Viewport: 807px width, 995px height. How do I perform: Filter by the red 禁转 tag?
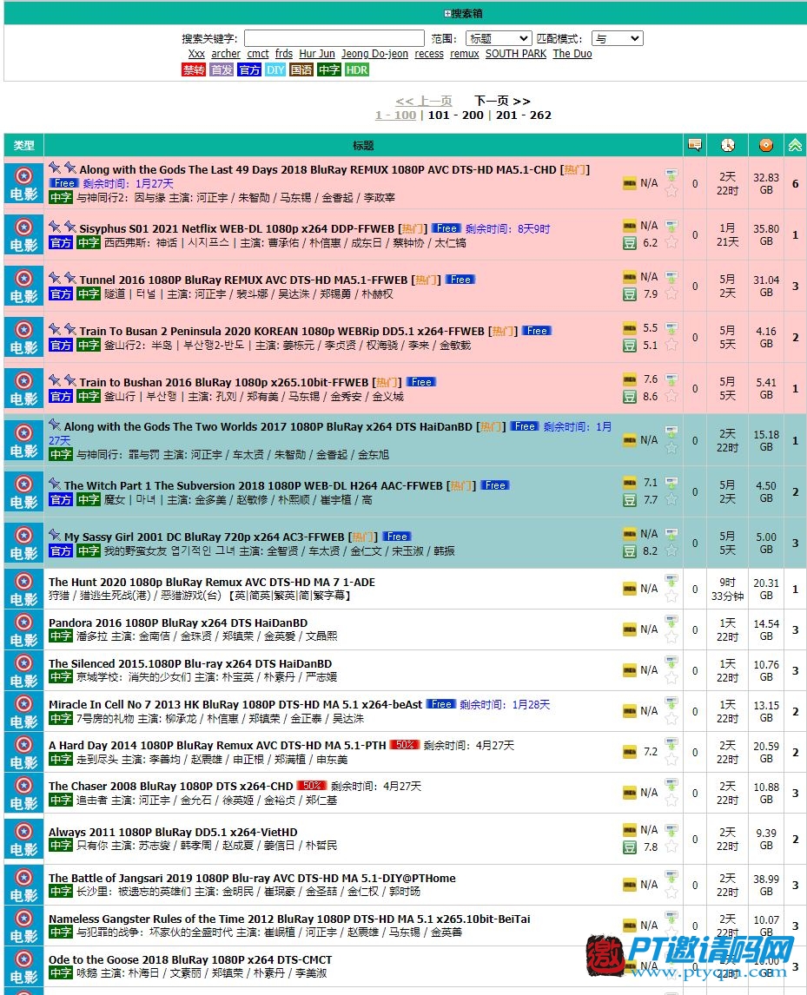[x=194, y=69]
